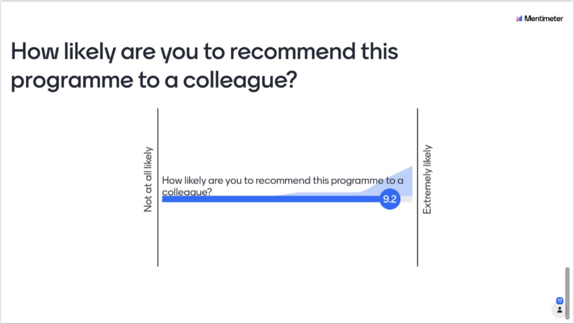The image size is (574, 324).
Task: Click the low flat part of distribution curve
Action: 318,194
